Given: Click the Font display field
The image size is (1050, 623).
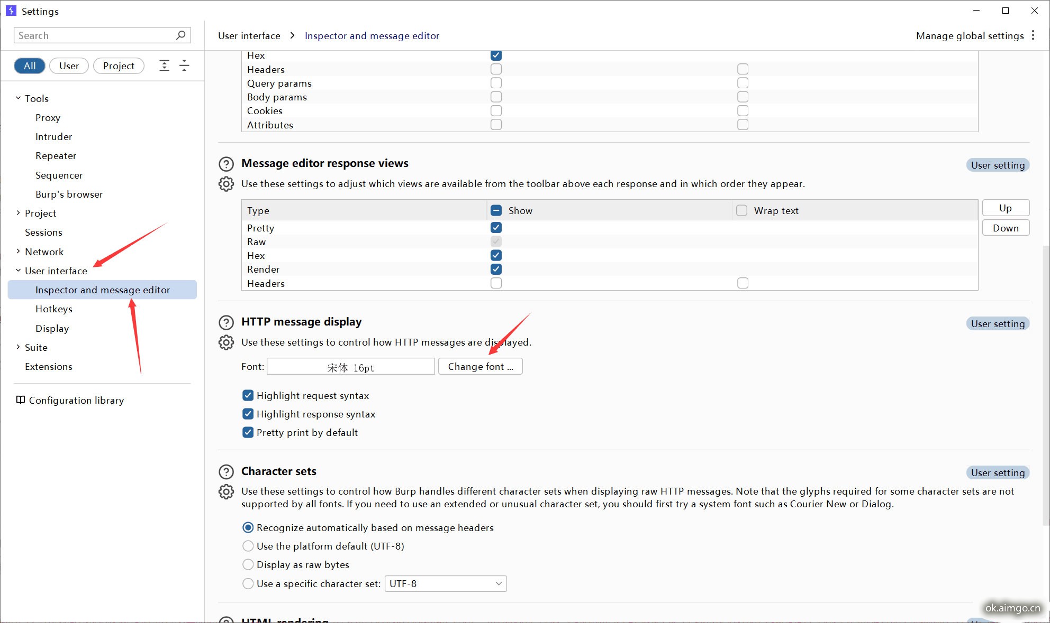Looking at the screenshot, I should 351,366.
